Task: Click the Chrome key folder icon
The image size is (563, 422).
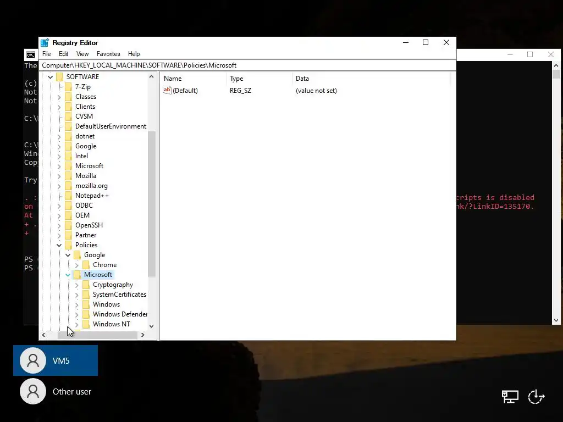Action: click(x=86, y=265)
